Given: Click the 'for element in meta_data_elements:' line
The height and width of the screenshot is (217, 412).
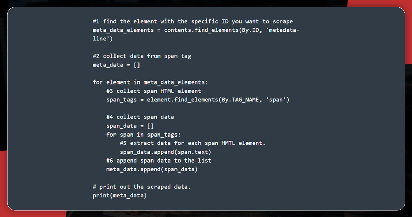Looking at the screenshot, I should click(150, 82).
